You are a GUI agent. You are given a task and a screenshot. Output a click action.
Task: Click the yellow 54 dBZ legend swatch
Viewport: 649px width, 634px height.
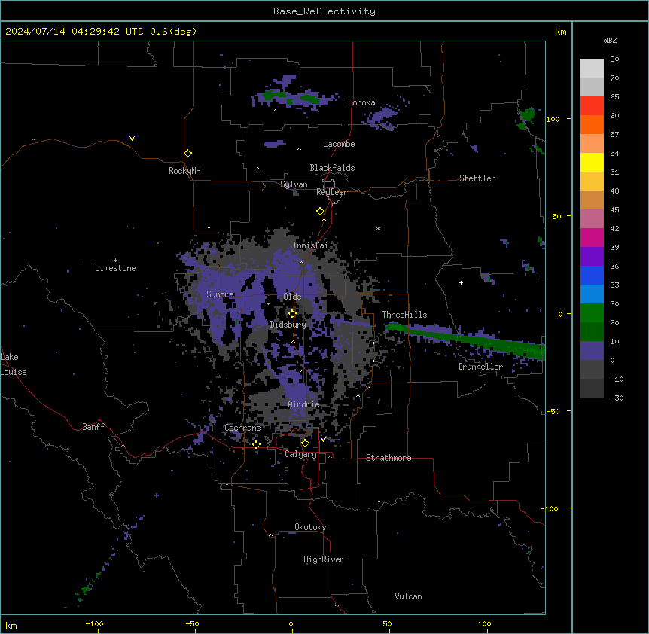pyautogui.click(x=592, y=162)
